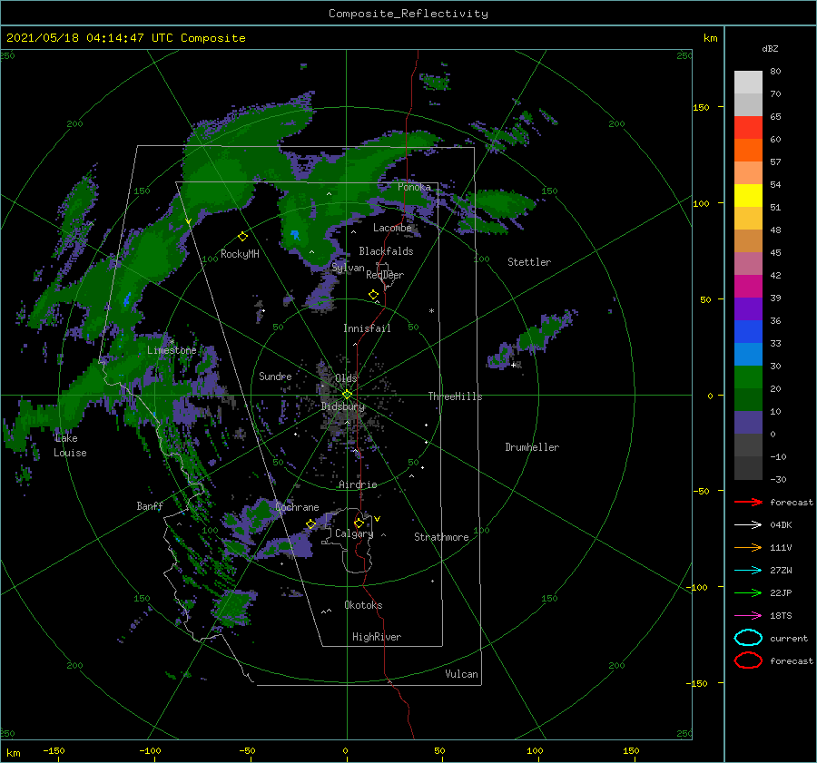Click the Sundre label
Viewport: 817px width, 763px height.
pyautogui.click(x=275, y=376)
